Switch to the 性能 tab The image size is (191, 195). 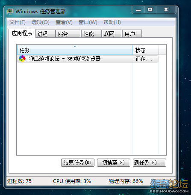[91, 34]
